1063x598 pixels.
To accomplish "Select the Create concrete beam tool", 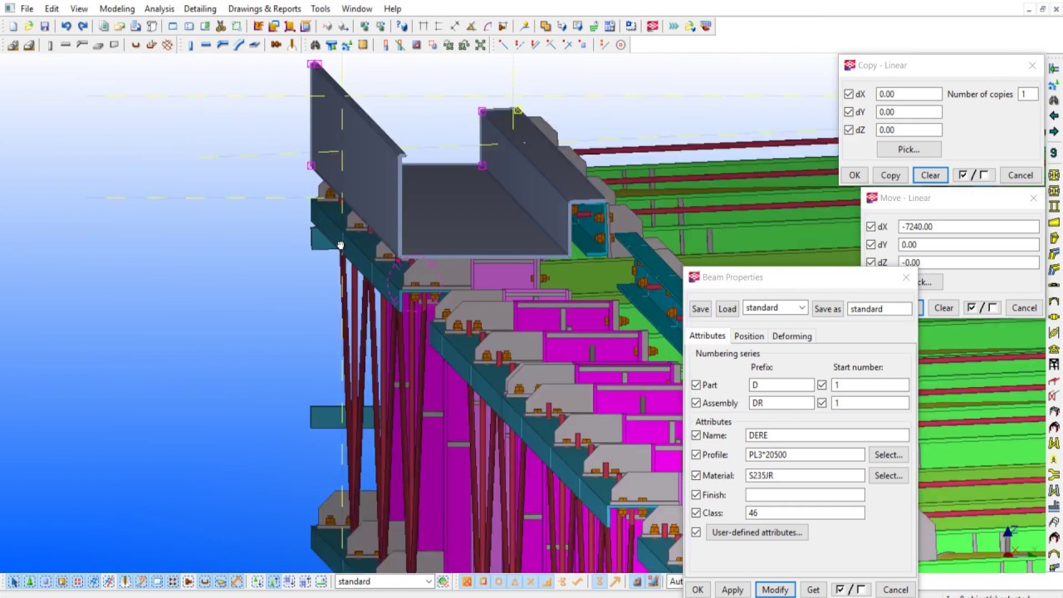I will (x=66, y=45).
